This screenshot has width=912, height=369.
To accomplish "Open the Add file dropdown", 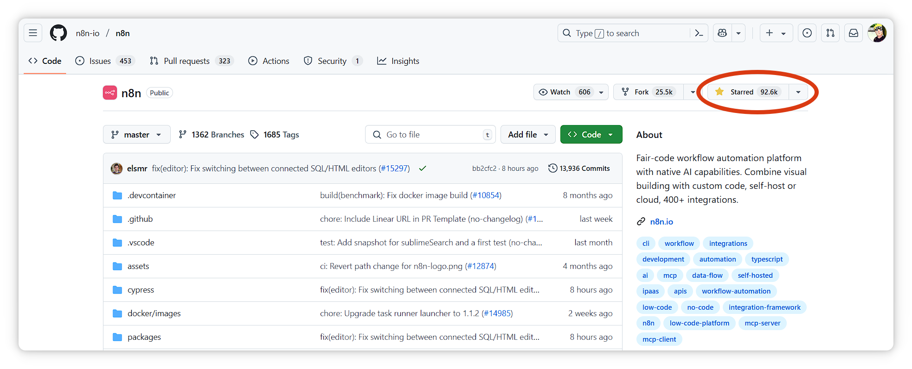I will pos(528,135).
